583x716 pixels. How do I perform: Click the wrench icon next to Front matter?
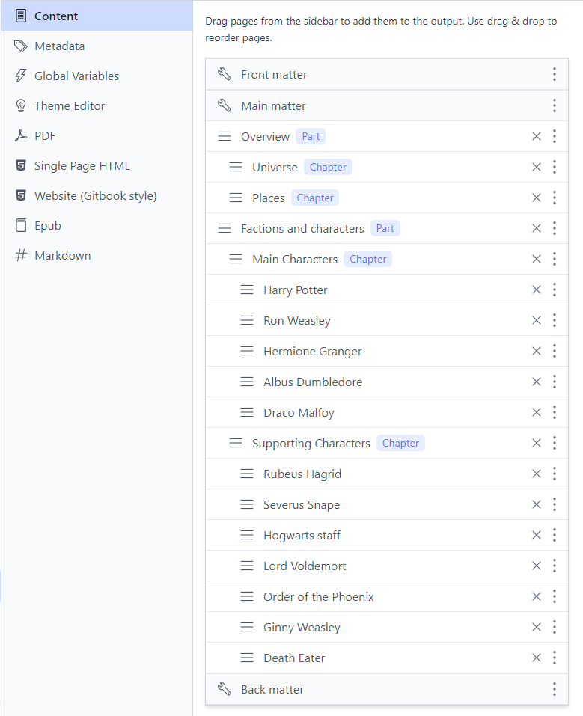pos(224,74)
